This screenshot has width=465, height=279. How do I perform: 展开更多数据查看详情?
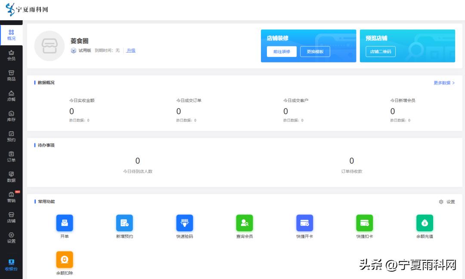click(x=442, y=83)
